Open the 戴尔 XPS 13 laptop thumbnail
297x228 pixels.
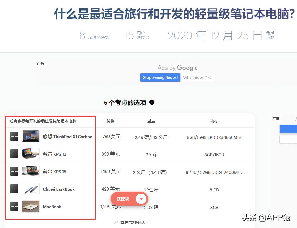coord(30,154)
